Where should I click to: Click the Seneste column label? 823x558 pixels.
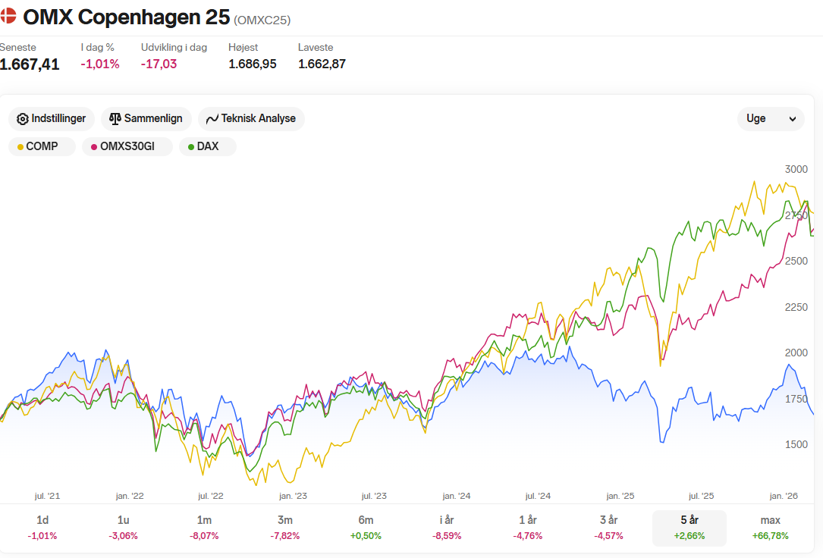[x=18, y=47]
